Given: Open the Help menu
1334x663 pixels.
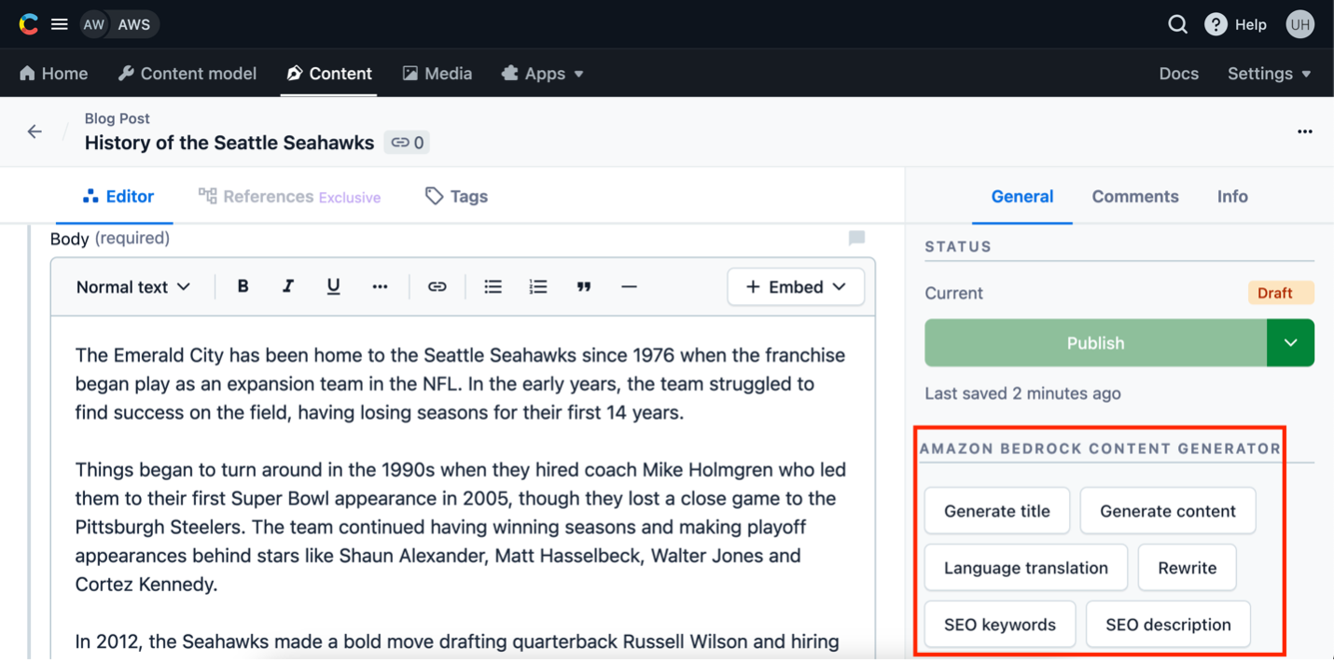Looking at the screenshot, I should 1236,24.
